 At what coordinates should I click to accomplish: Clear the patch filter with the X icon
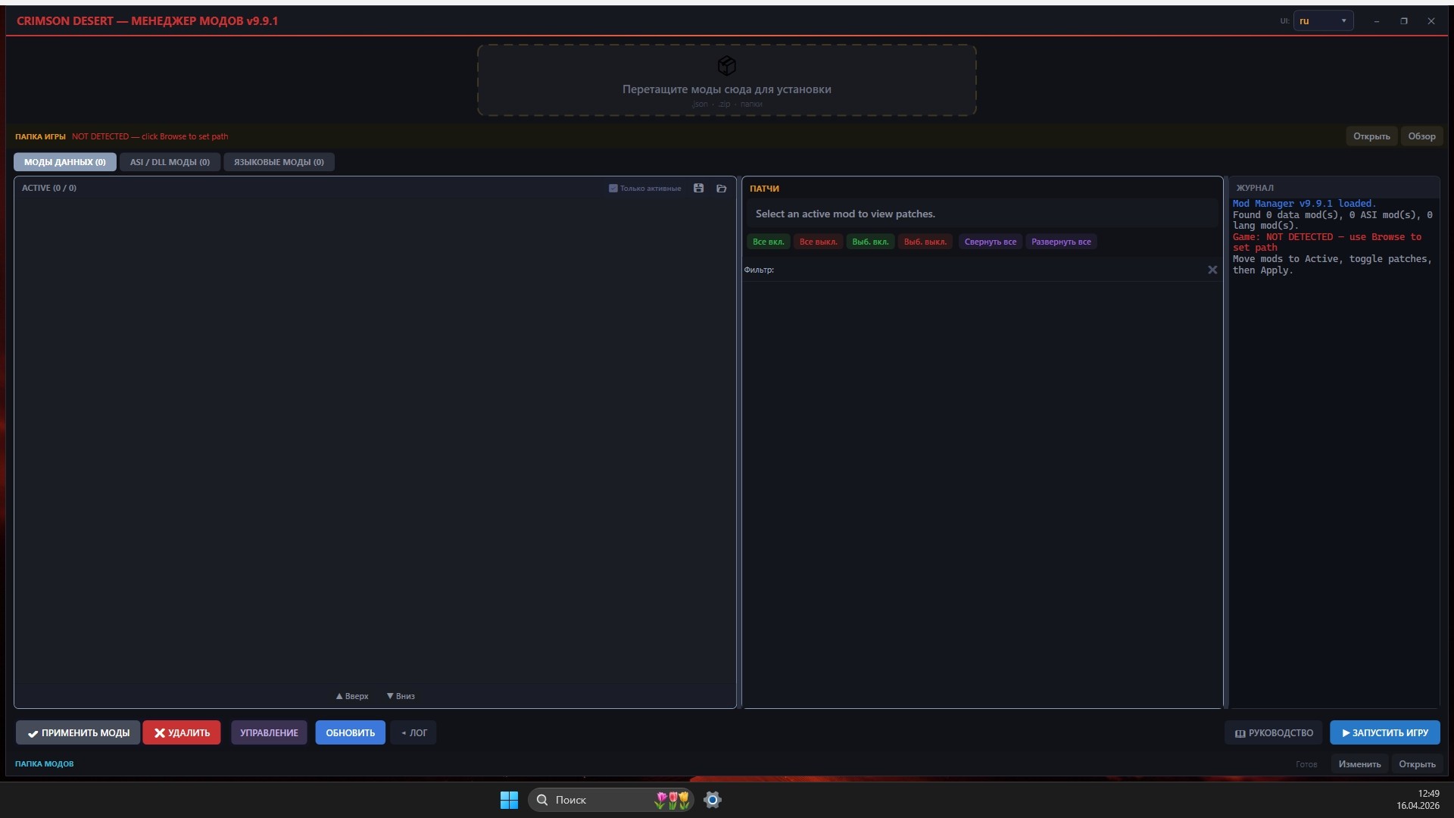[1212, 270]
